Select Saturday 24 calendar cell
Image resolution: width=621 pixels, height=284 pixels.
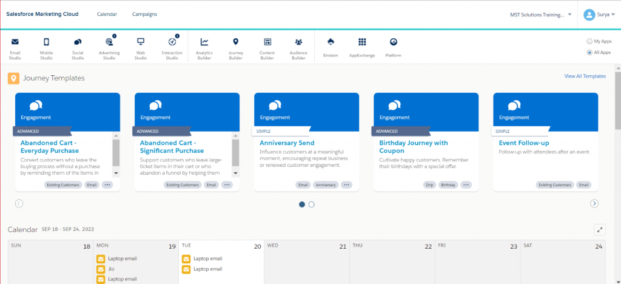tap(563, 262)
